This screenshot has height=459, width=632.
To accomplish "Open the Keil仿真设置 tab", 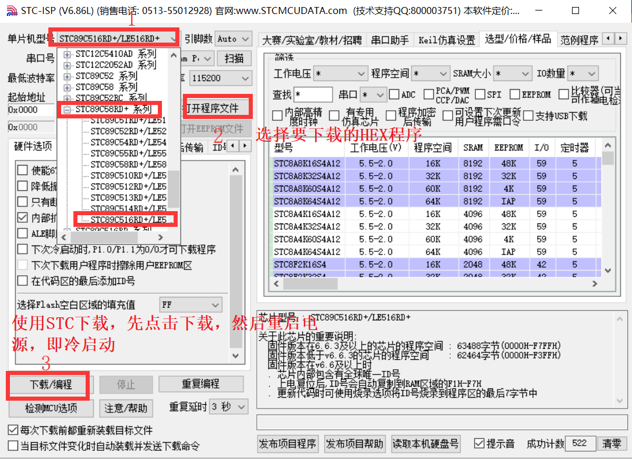I will click(x=446, y=40).
